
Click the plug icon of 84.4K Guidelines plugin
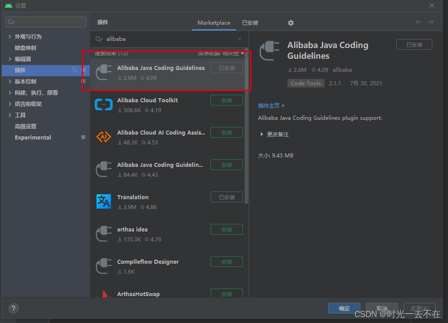(103, 169)
